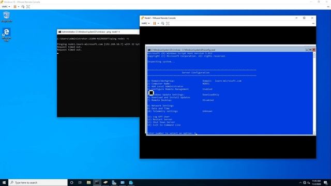Expand the power options arrow in outer console
The width and height of the screenshot is (331, 186).
pos(19,7)
